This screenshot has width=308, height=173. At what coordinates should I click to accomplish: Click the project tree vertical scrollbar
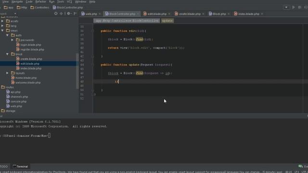tap(77, 71)
